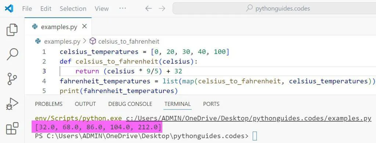The height and width of the screenshot is (143, 376).
Task: Go forward with the right arrow
Action: coord(162,8)
